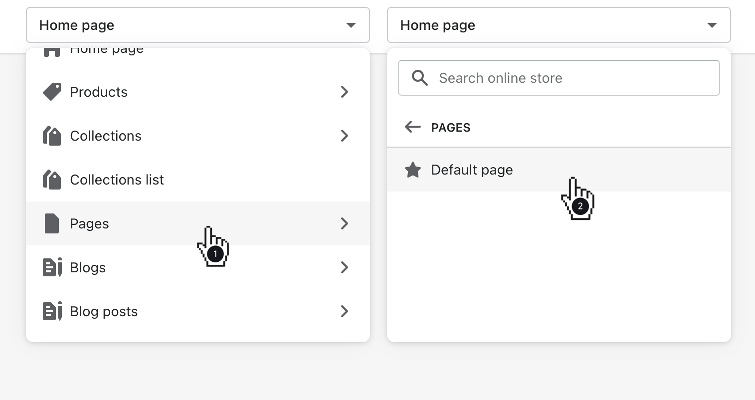This screenshot has height=400, width=755.
Task: Expand the Products submenu chevron
Action: coord(344,92)
